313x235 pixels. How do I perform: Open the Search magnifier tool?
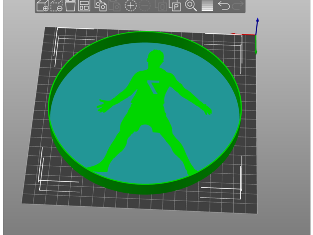(x=190, y=6)
